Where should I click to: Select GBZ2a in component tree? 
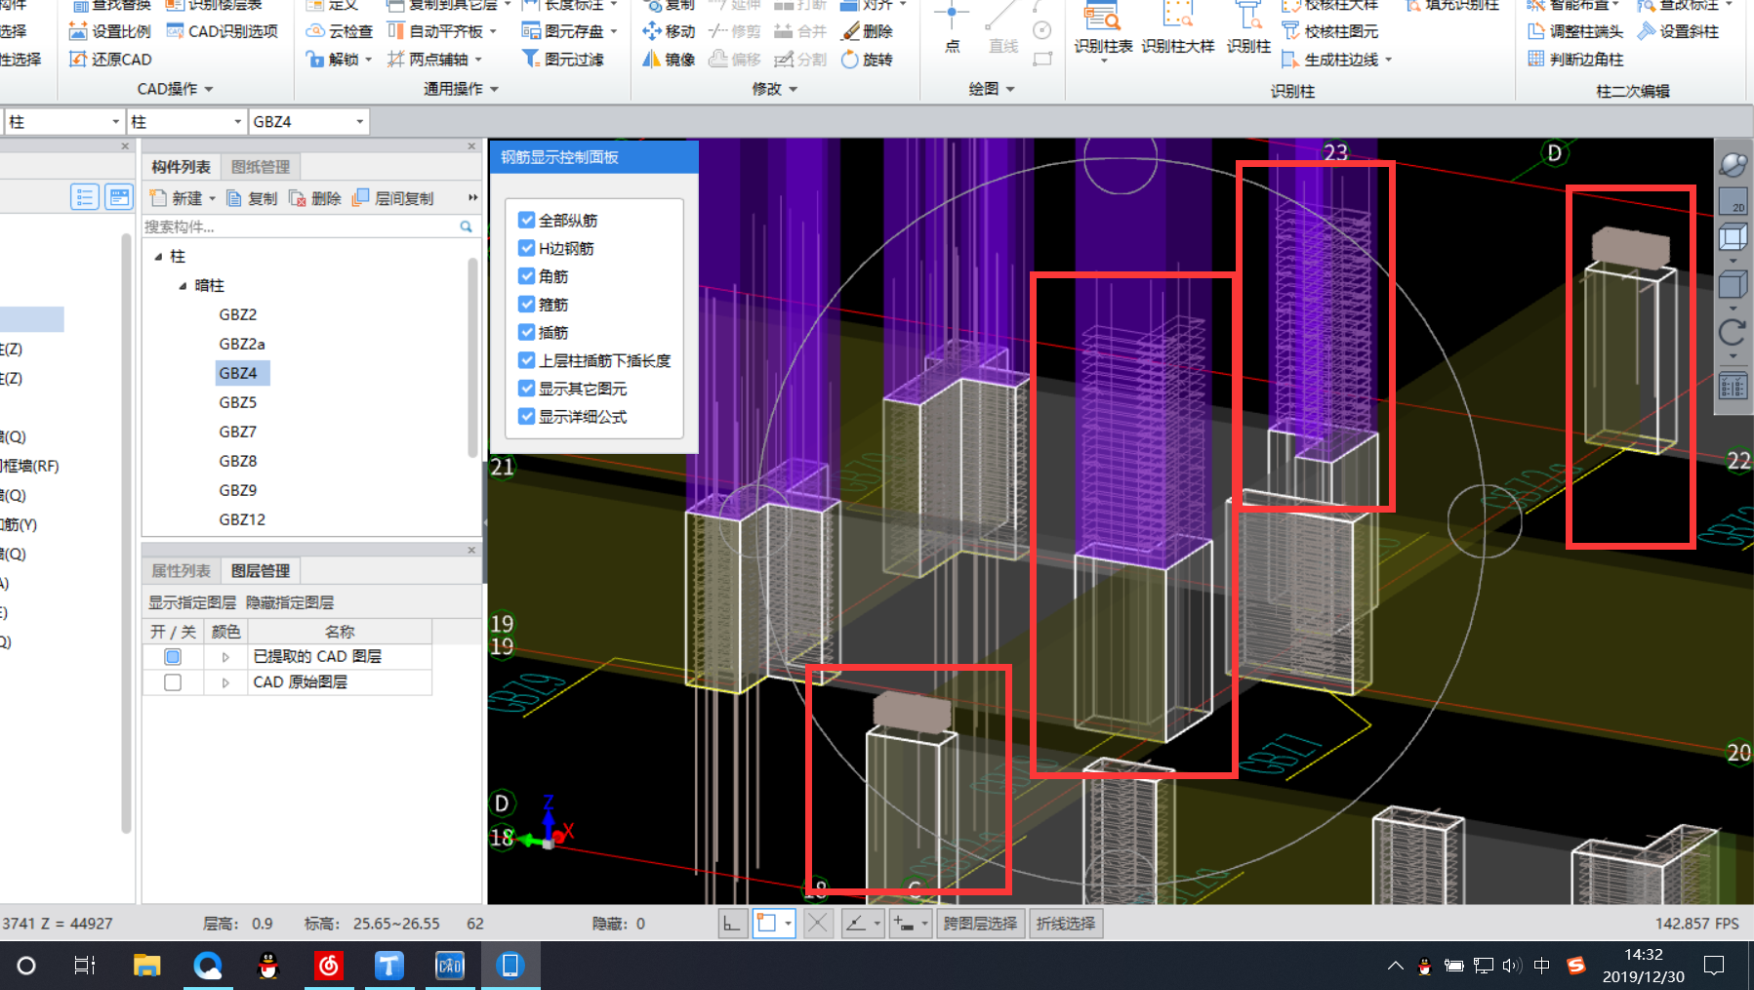[x=242, y=344]
